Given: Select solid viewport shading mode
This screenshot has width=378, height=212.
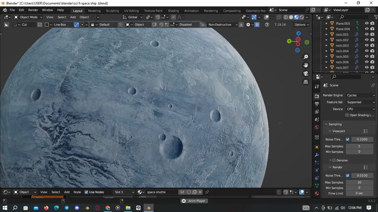Looking at the screenshot, I should (291, 17).
